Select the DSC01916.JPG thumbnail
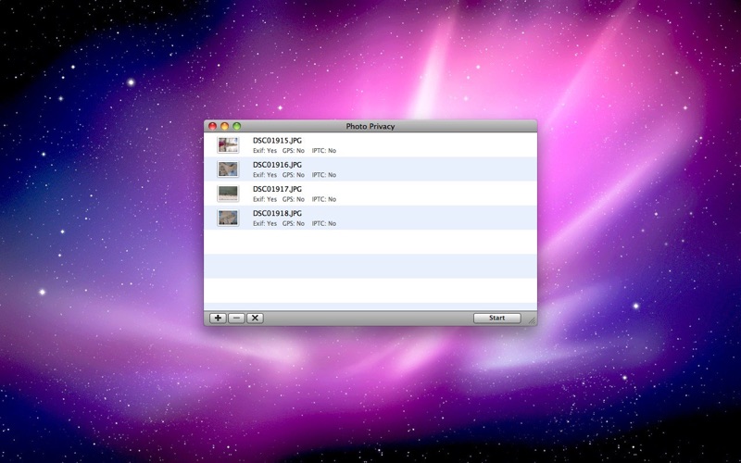The image size is (741, 463). tap(228, 169)
